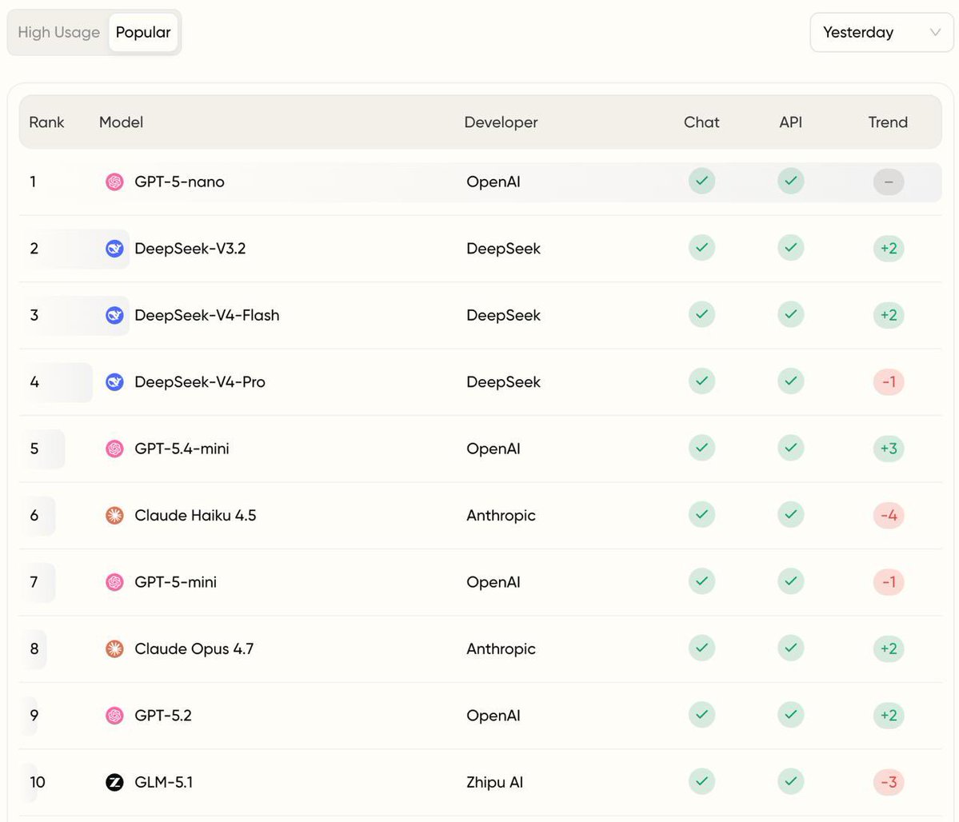Click the -1 trend badge for DeepSeek-V4-Pro
Viewport: 959px width, 822px height.
[889, 381]
